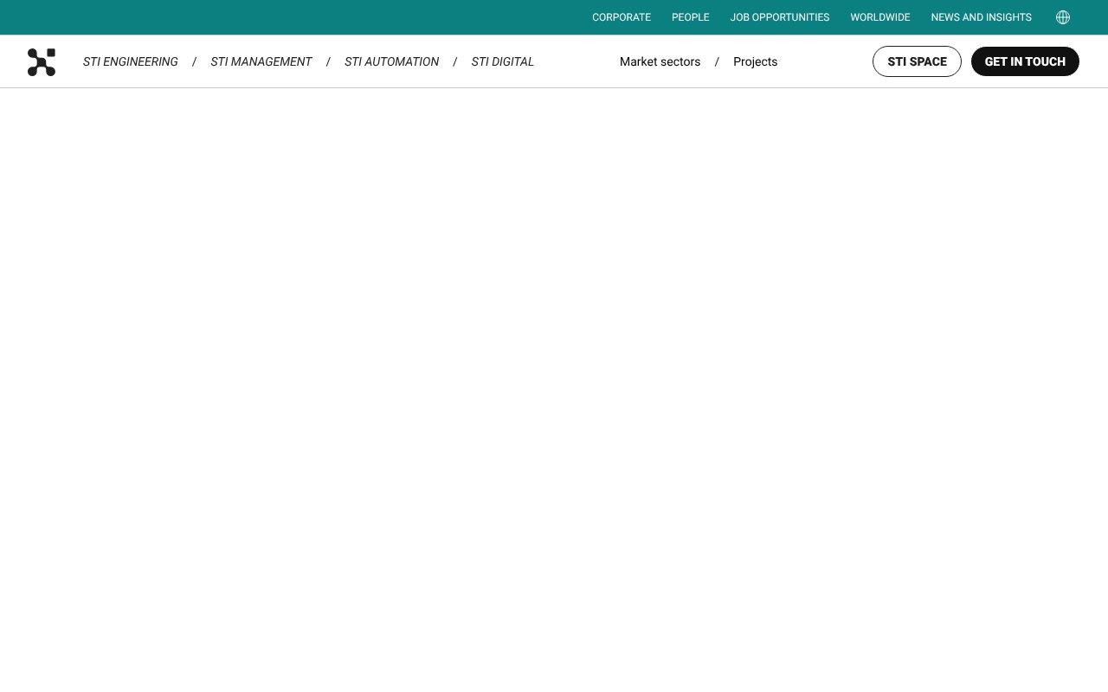
Task: Select STI MANAGEMENT in the navigation
Action: point(261,61)
